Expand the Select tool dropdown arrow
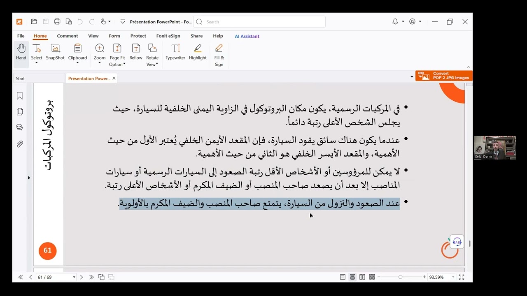The image size is (527, 296). 37,63
